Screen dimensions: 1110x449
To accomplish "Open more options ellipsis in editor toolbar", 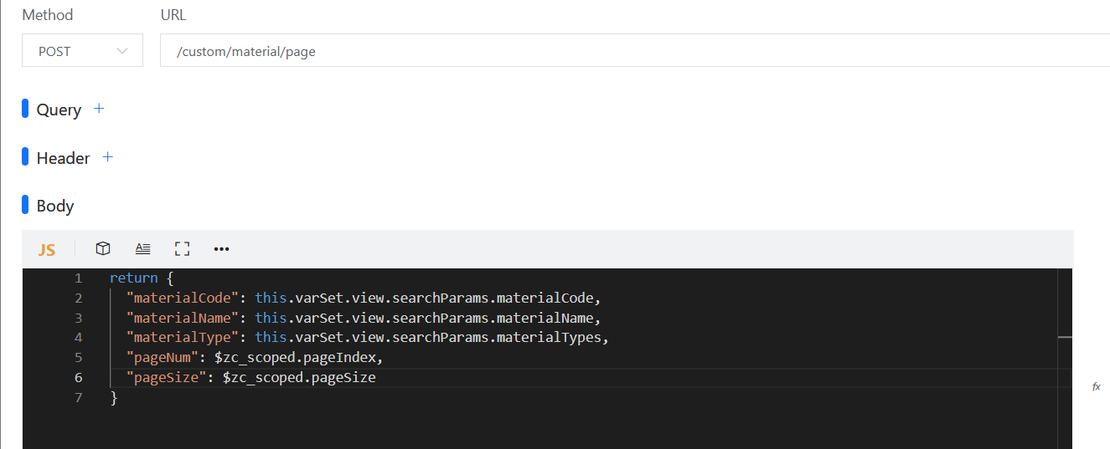I will pyautogui.click(x=221, y=248).
